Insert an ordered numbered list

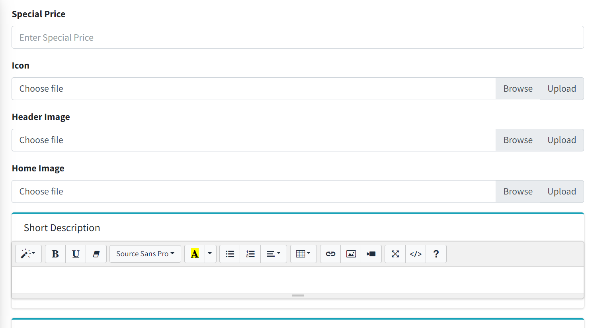[x=250, y=254]
